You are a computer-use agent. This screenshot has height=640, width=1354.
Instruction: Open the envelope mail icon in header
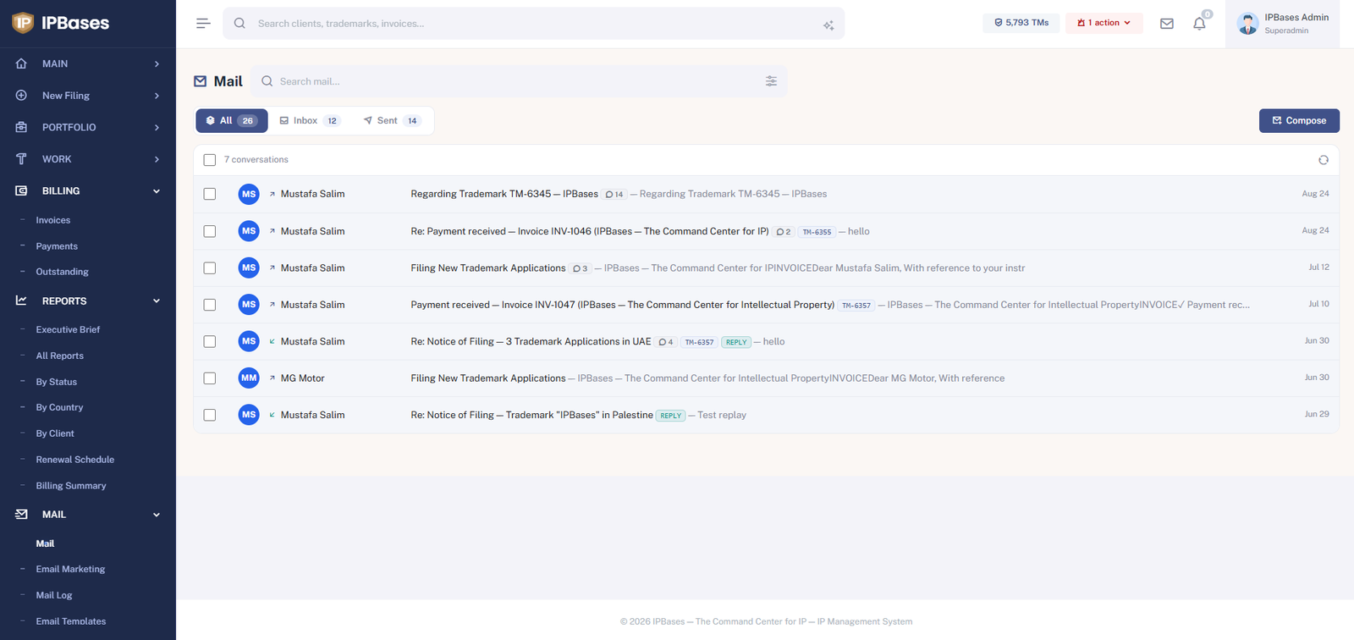point(1167,24)
